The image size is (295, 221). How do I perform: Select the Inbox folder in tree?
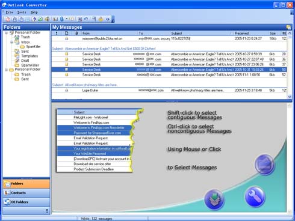[x=25, y=42]
